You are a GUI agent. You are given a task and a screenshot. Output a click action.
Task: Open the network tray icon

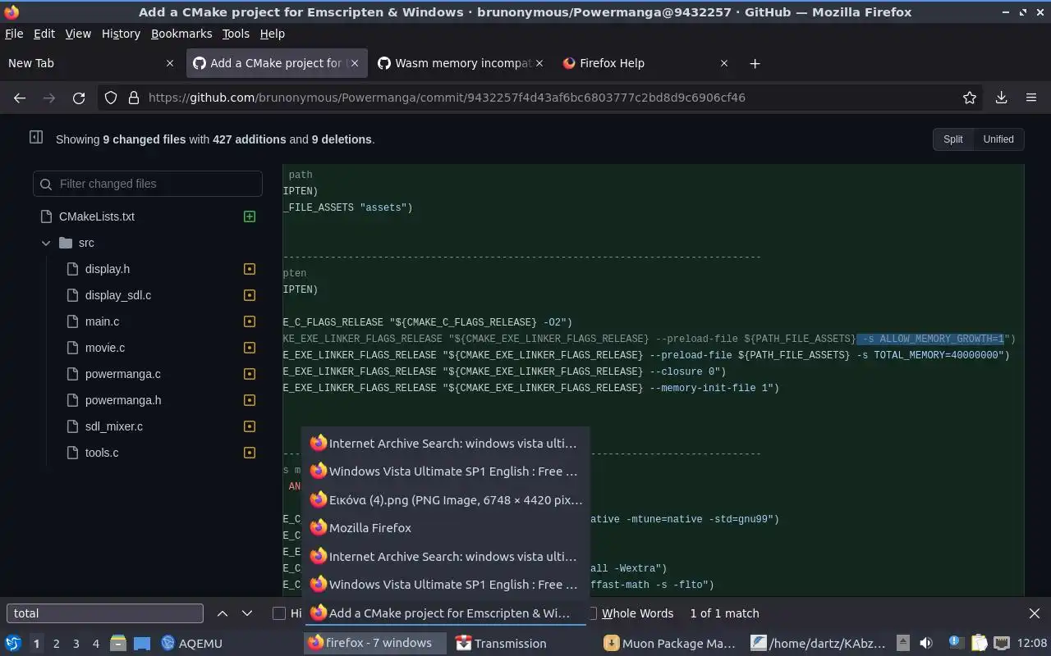(1001, 644)
